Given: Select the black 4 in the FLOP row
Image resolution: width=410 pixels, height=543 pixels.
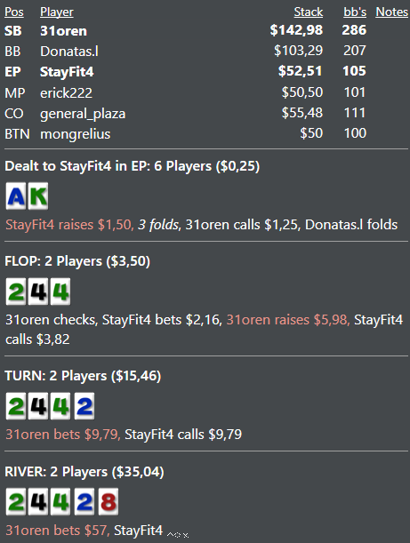Looking at the screenshot, I should point(38,291).
